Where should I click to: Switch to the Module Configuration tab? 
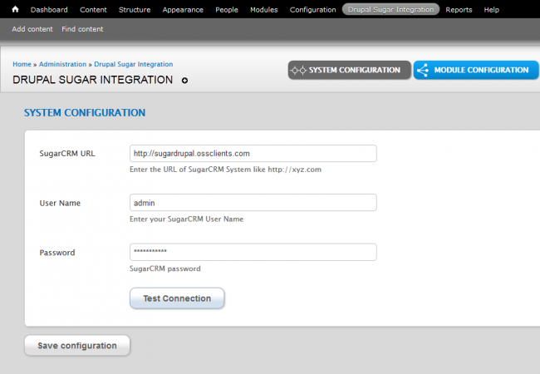point(476,70)
